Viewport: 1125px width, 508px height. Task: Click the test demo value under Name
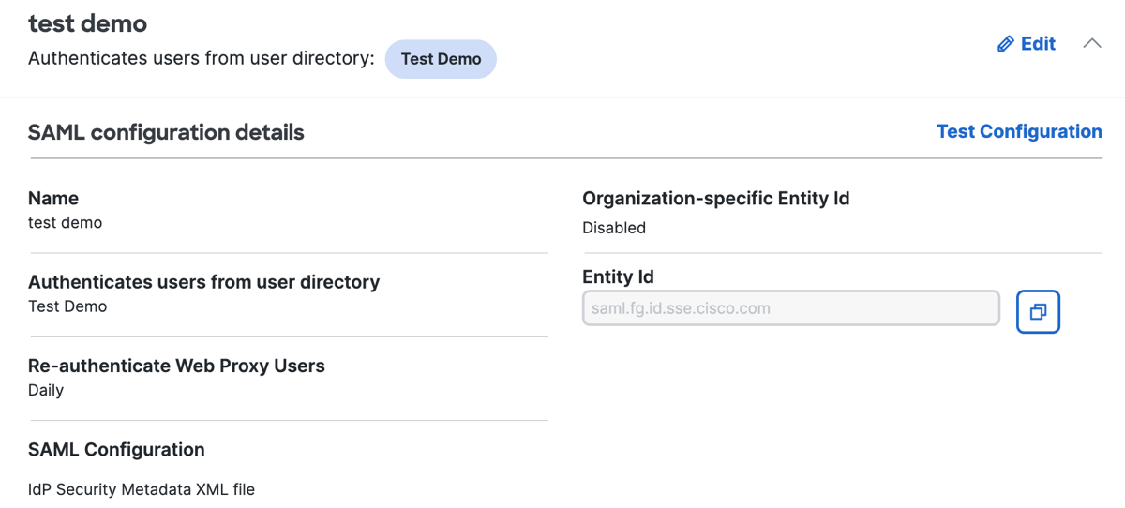[65, 223]
